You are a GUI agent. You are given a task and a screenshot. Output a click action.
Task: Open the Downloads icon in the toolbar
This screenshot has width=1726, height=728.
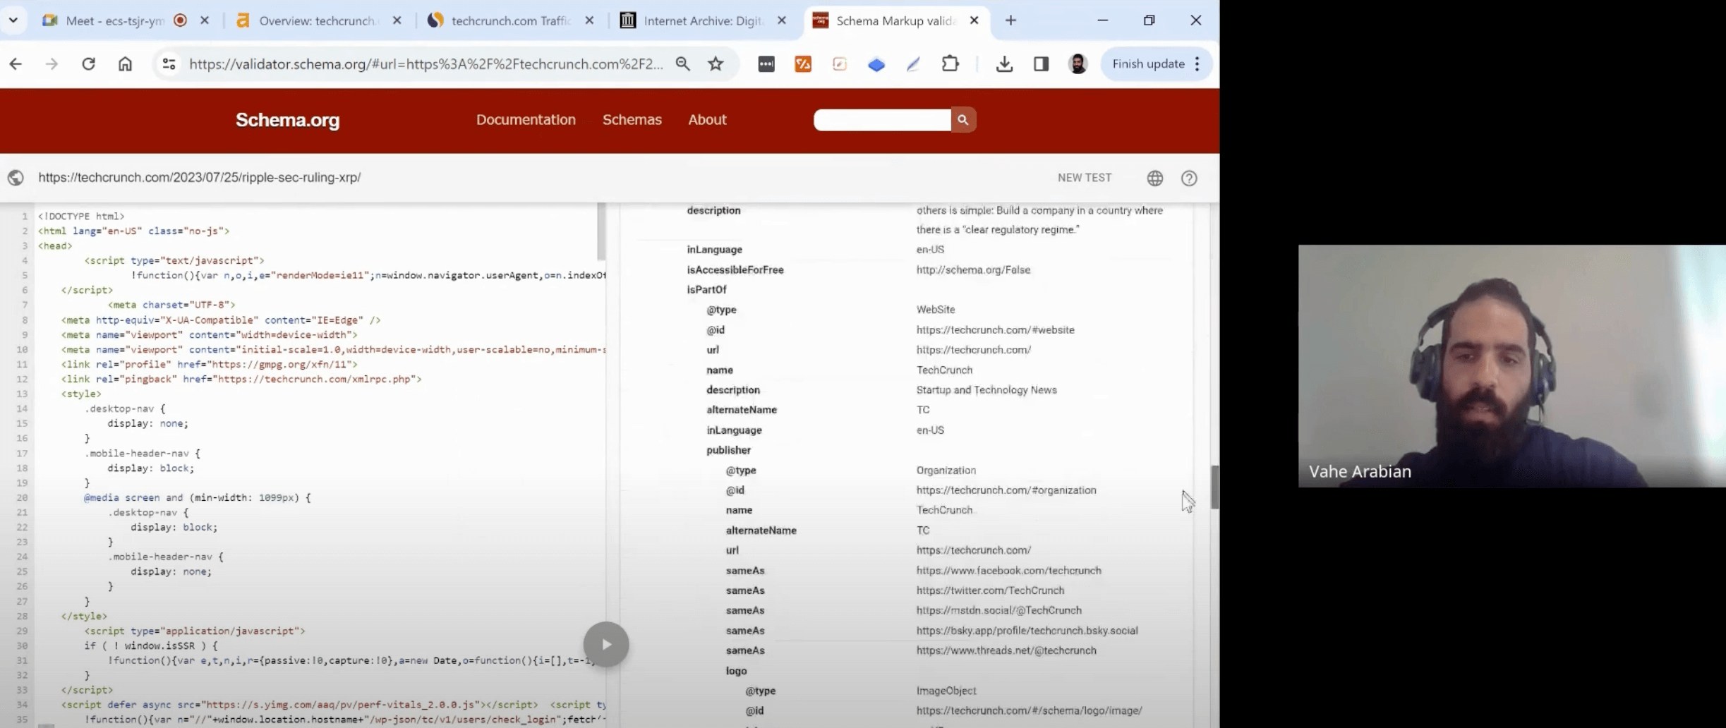coord(1004,63)
